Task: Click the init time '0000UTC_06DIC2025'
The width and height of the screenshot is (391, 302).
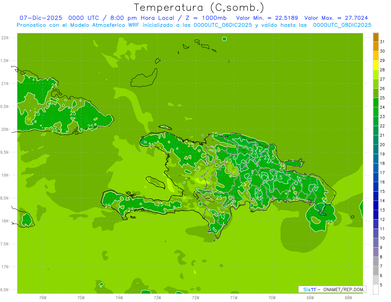Action: coord(223,25)
